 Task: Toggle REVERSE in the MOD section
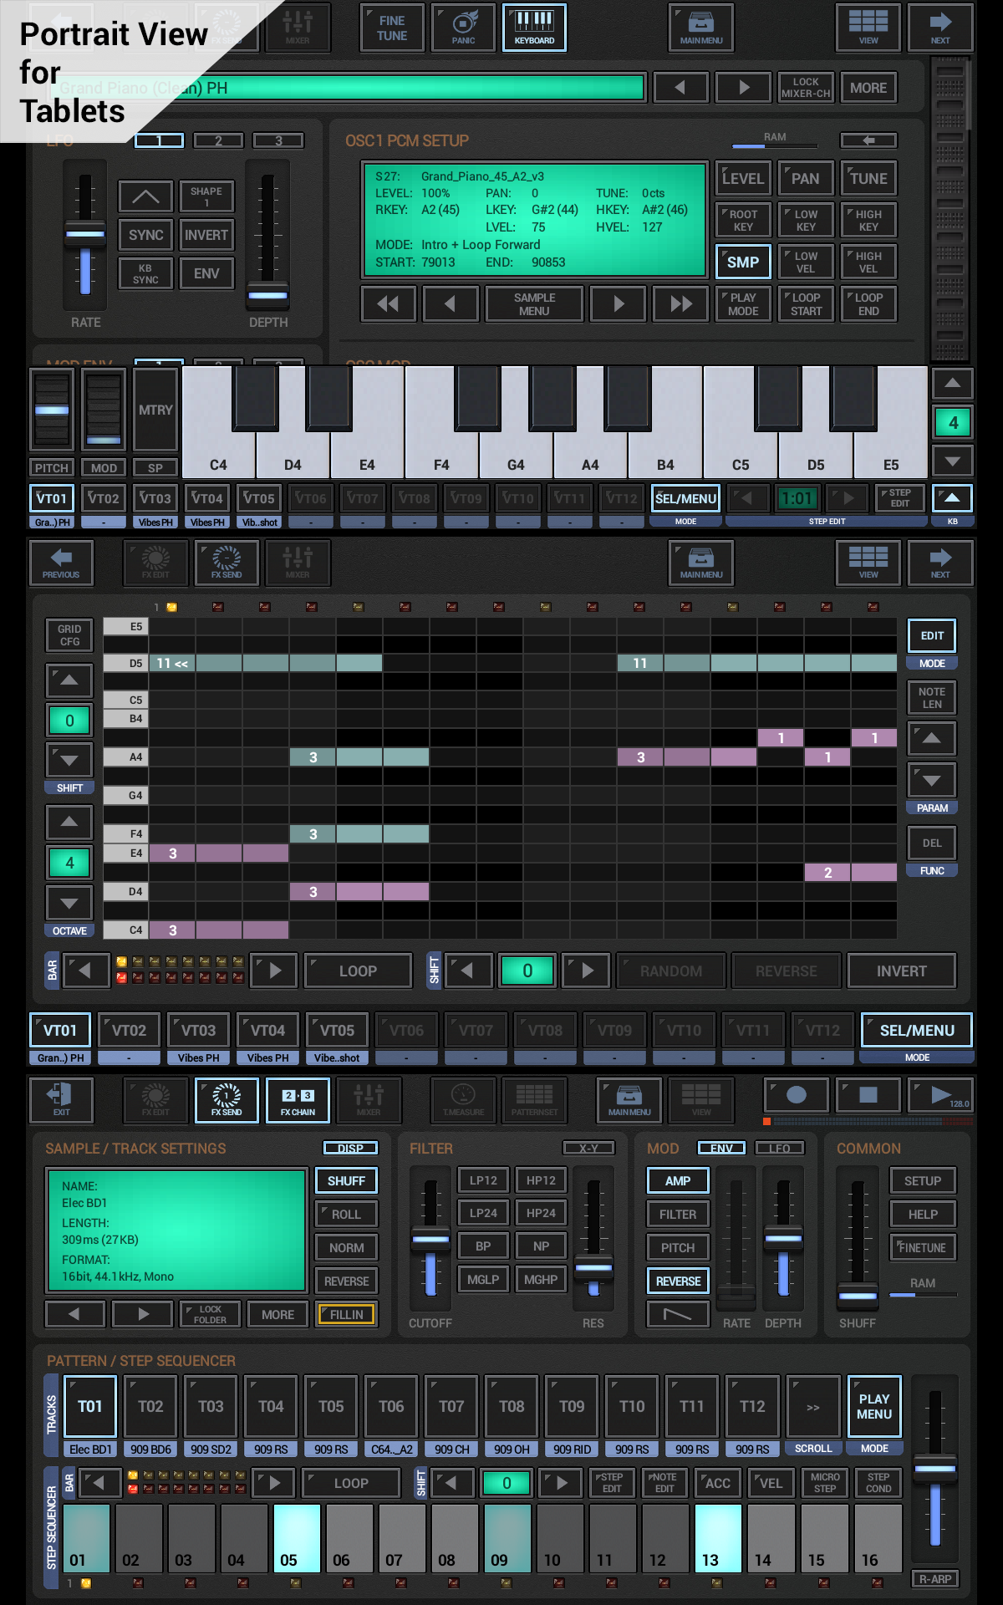pos(678,1281)
